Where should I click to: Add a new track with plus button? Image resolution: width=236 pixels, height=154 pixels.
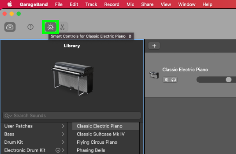click(x=154, y=46)
